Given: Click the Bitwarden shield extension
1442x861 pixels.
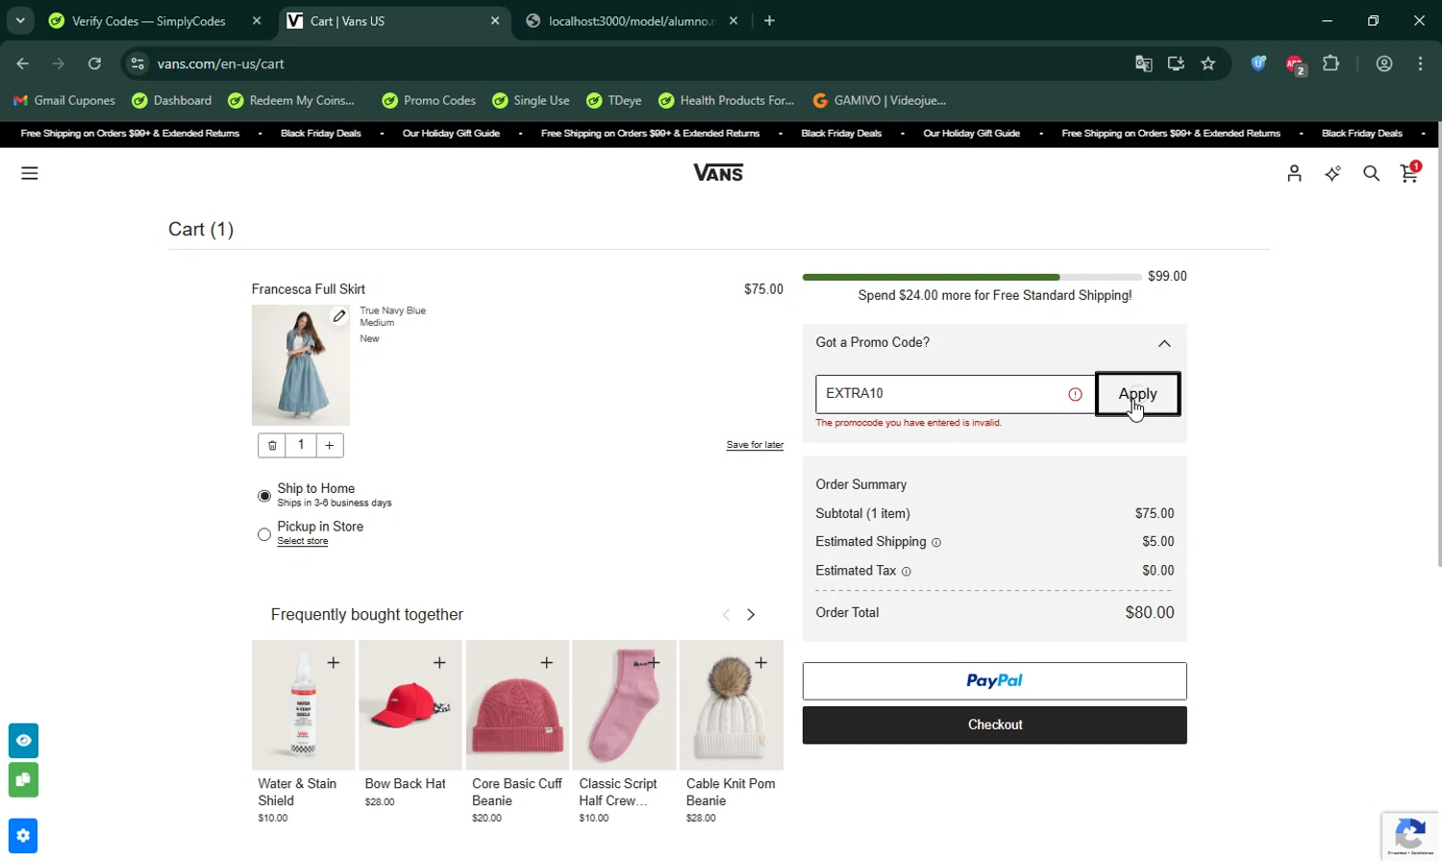Looking at the screenshot, I should [x=1258, y=63].
